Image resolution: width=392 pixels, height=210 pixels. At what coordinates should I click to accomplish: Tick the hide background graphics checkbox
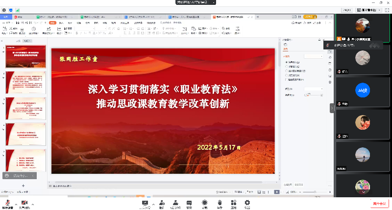tap(286, 79)
